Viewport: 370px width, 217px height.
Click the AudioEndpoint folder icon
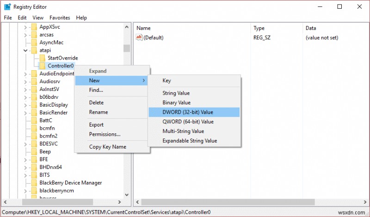[34, 73]
